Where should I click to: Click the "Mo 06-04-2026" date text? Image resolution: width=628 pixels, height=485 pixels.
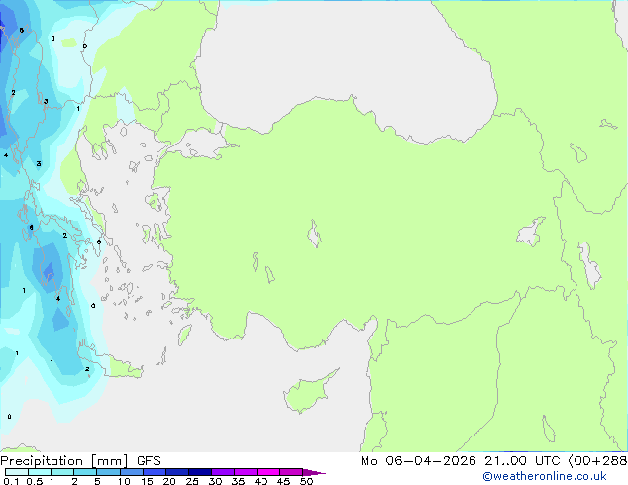click(418, 461)
